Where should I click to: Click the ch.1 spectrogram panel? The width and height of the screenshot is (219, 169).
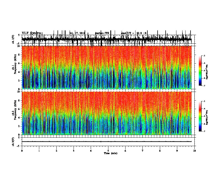pyautogui.click(x=107, y=67)
